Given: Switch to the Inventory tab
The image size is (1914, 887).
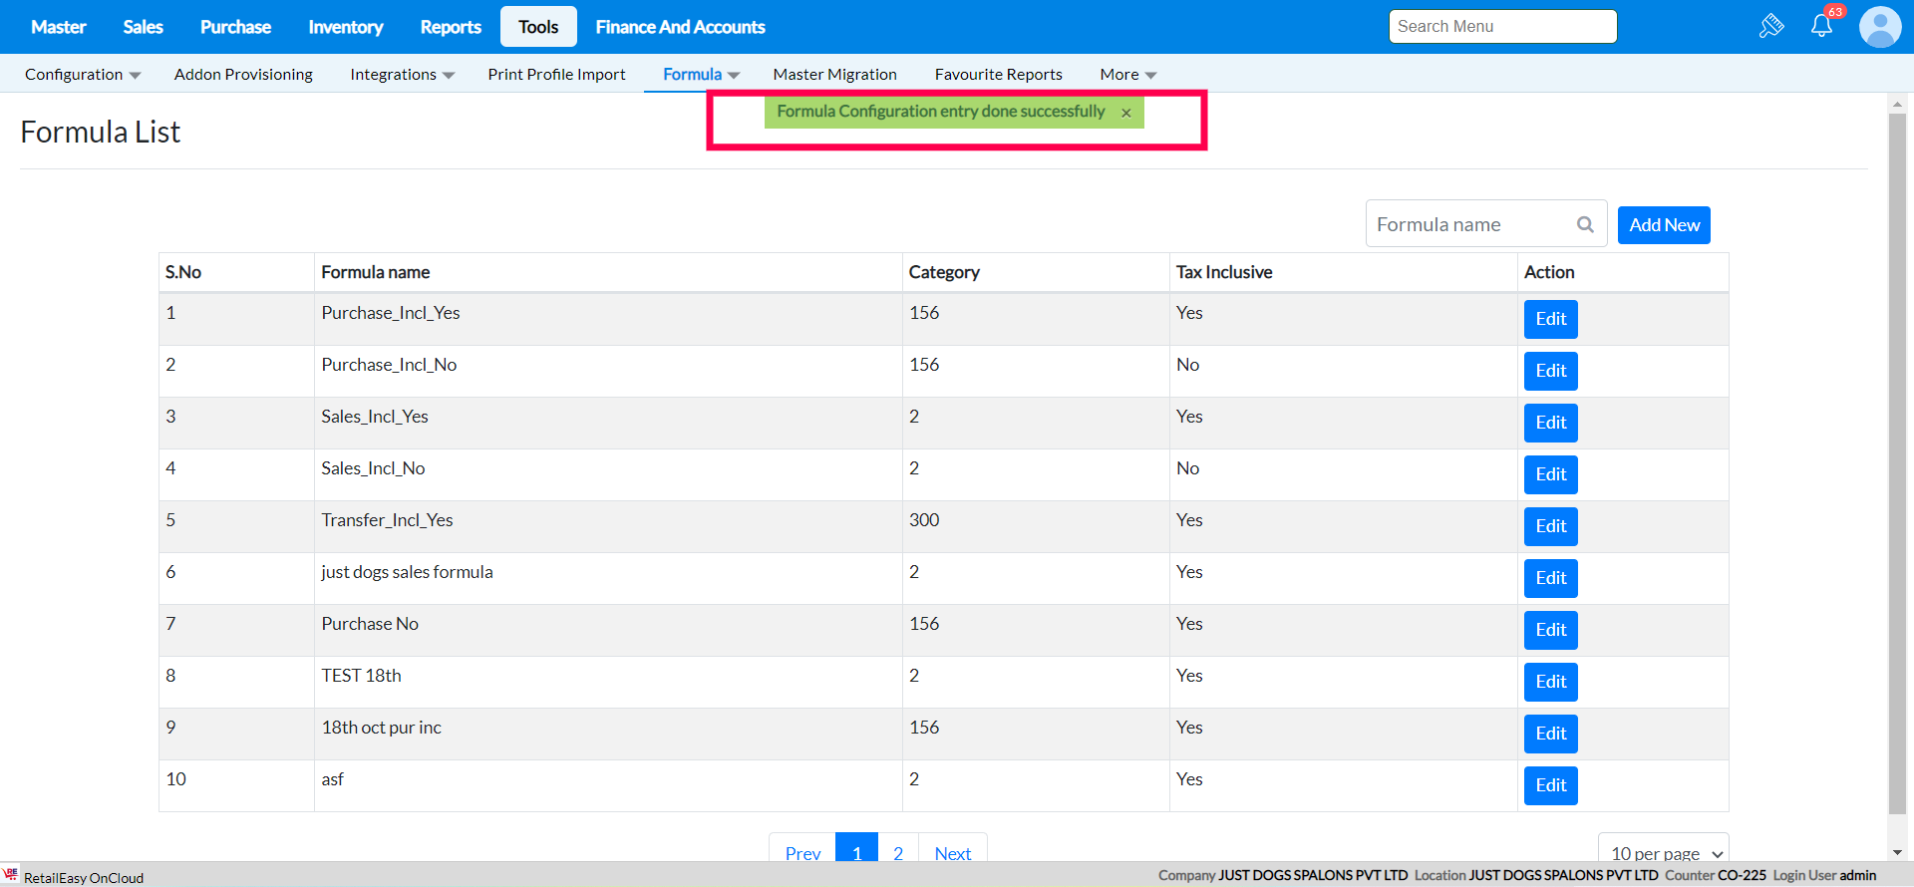Looking at the screenshot, I should point(345,27).
